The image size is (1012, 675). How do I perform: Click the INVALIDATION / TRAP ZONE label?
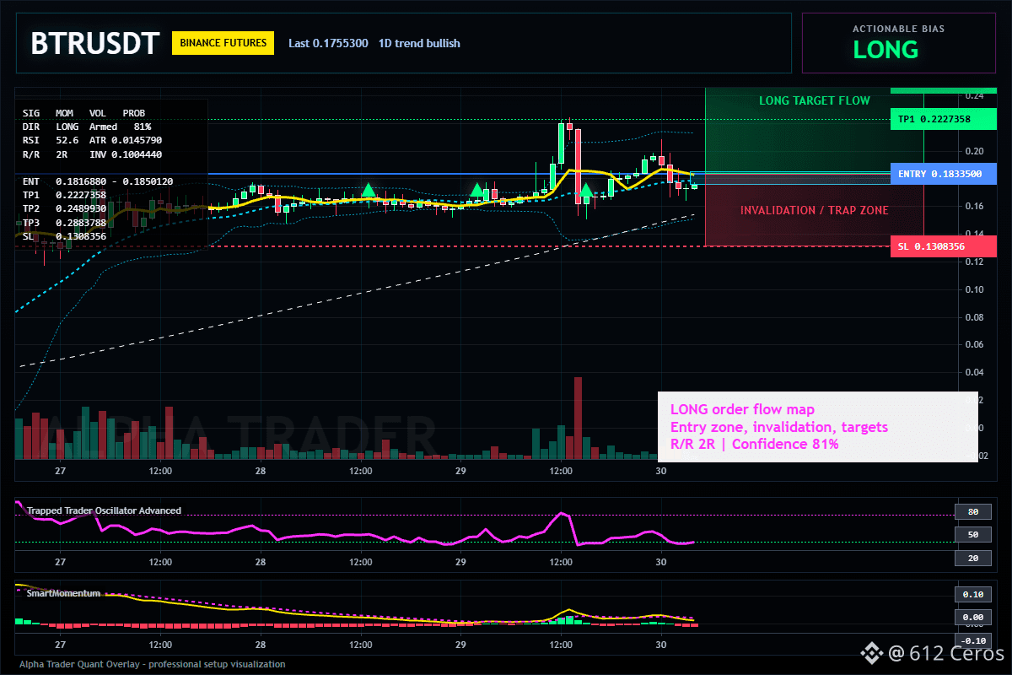point(814,210)
